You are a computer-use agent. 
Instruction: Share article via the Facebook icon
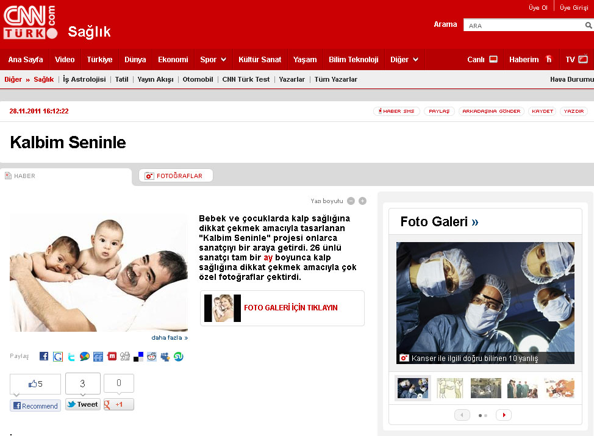coord(44,356)
